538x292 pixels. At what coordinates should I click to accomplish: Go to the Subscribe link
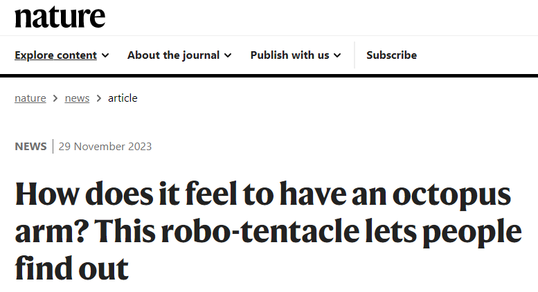[x=391, y=55]
